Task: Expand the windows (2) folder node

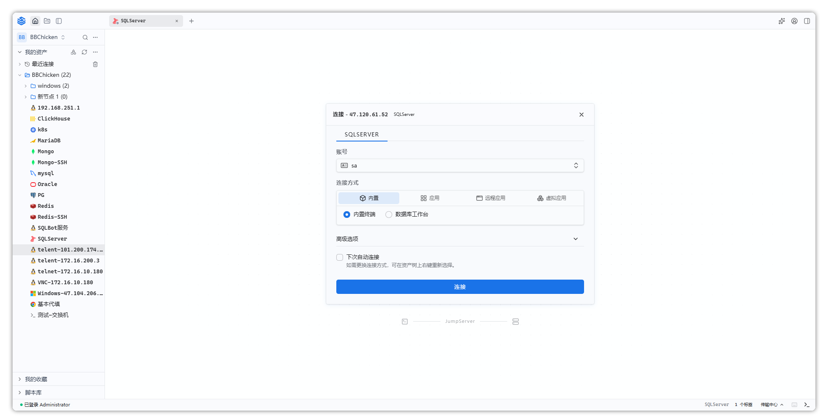Action: pyautogui.click(x=26, y=86)
